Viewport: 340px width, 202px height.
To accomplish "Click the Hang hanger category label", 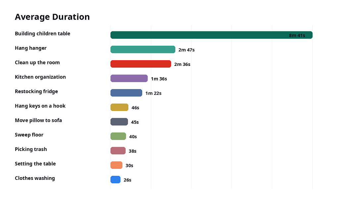I will 30,48.
